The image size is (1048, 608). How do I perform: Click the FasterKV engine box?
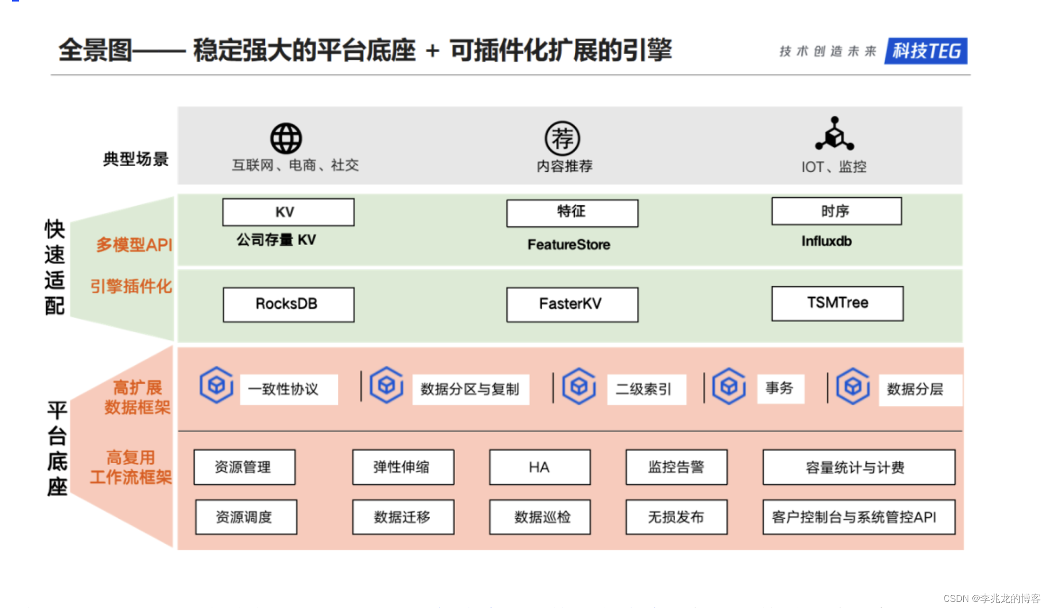[572, 305]
